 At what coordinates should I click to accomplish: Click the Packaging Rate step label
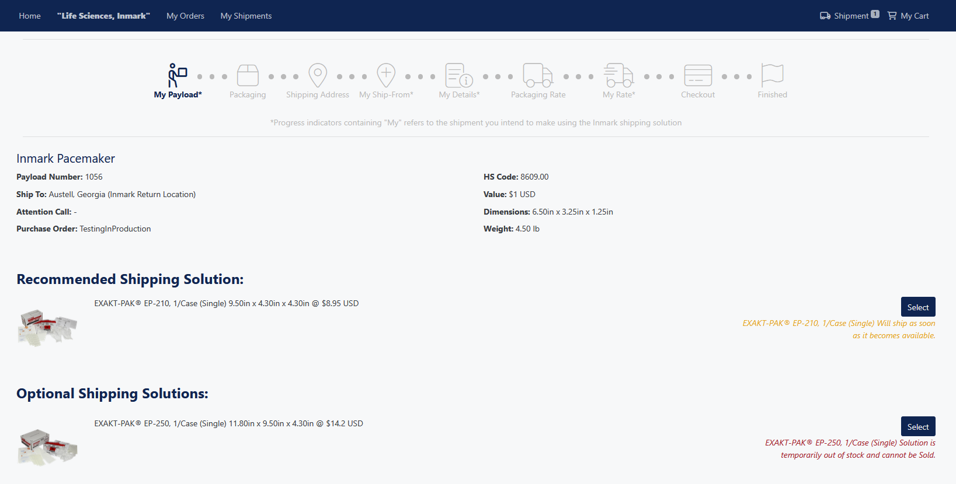click(538, 94)
